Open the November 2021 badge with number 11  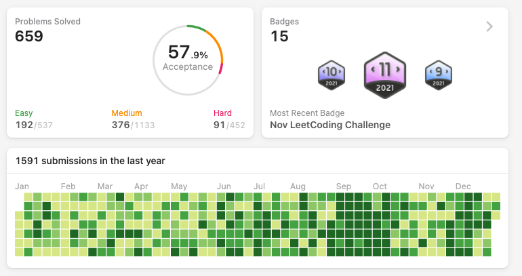(385, 75)
